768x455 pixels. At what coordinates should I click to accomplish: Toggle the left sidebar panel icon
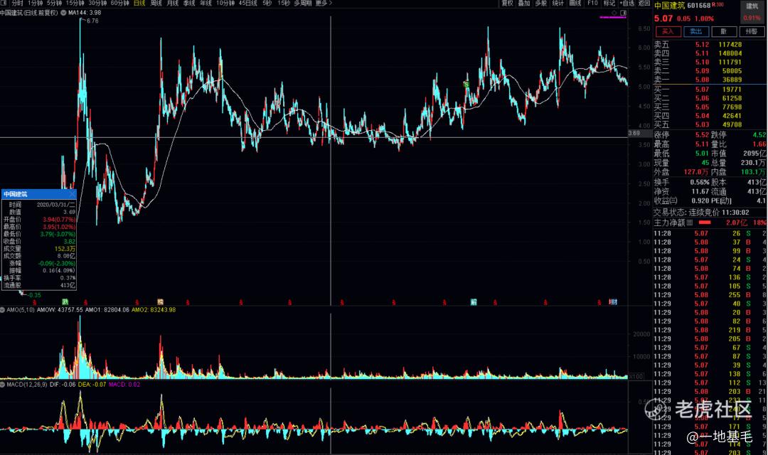4,3
